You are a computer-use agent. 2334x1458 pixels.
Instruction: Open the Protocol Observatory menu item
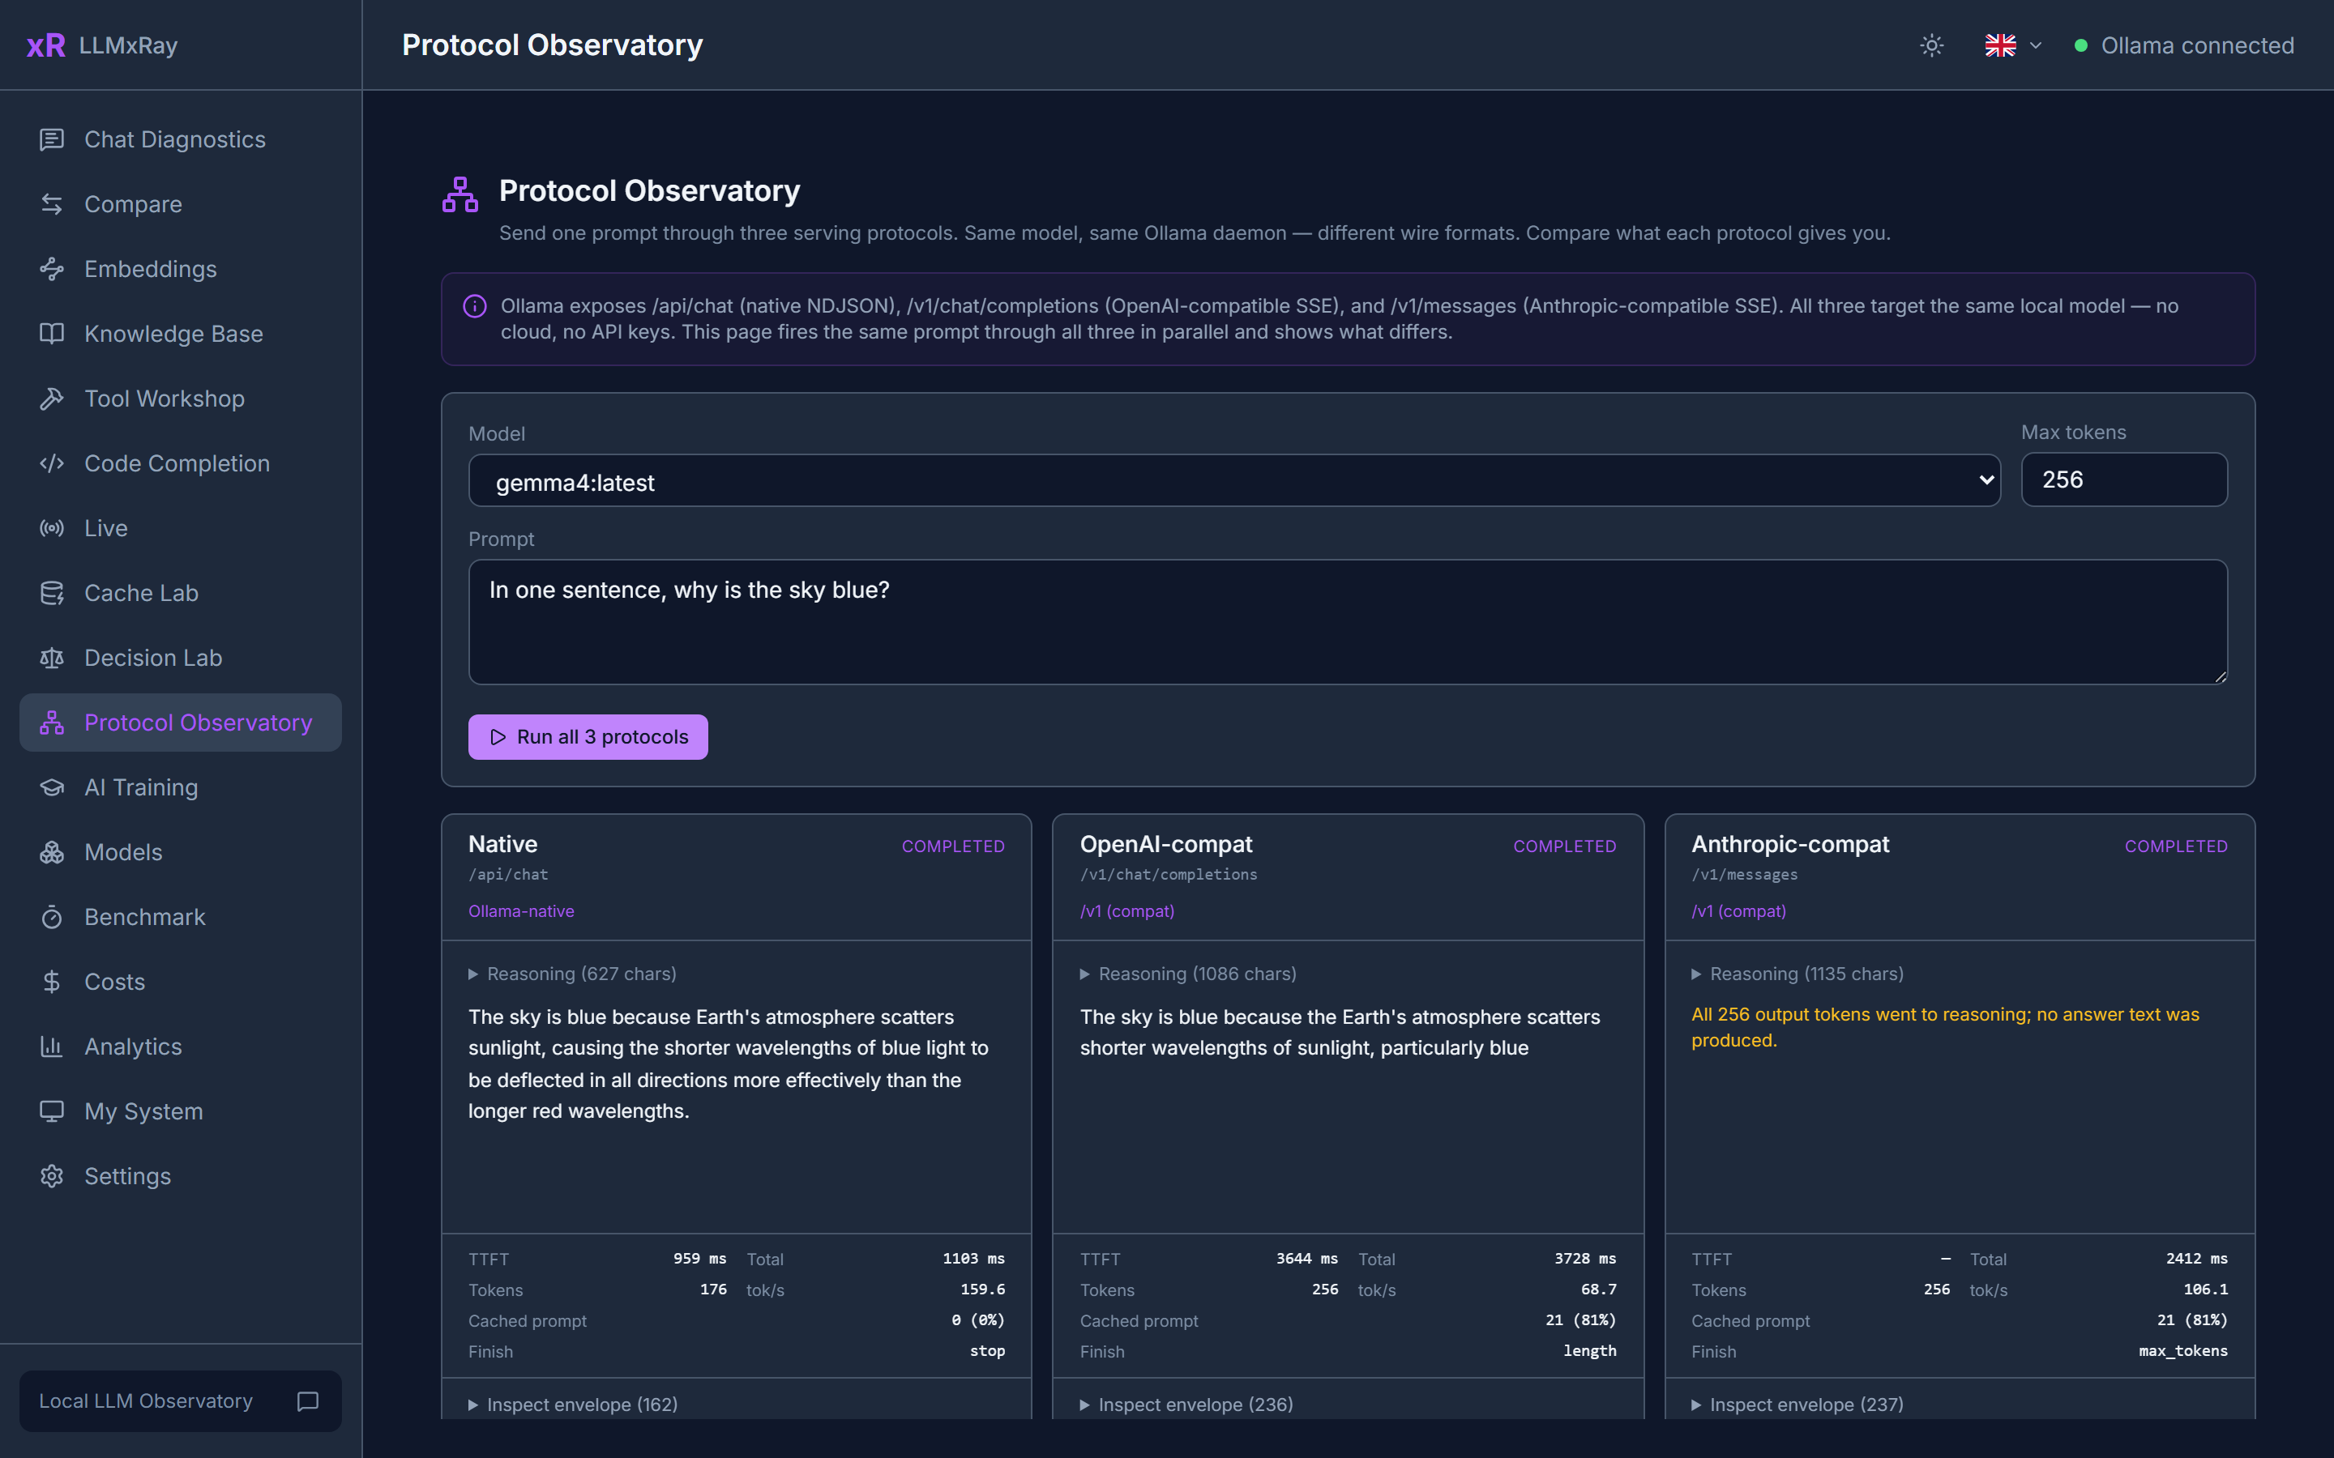coord(181,723)
